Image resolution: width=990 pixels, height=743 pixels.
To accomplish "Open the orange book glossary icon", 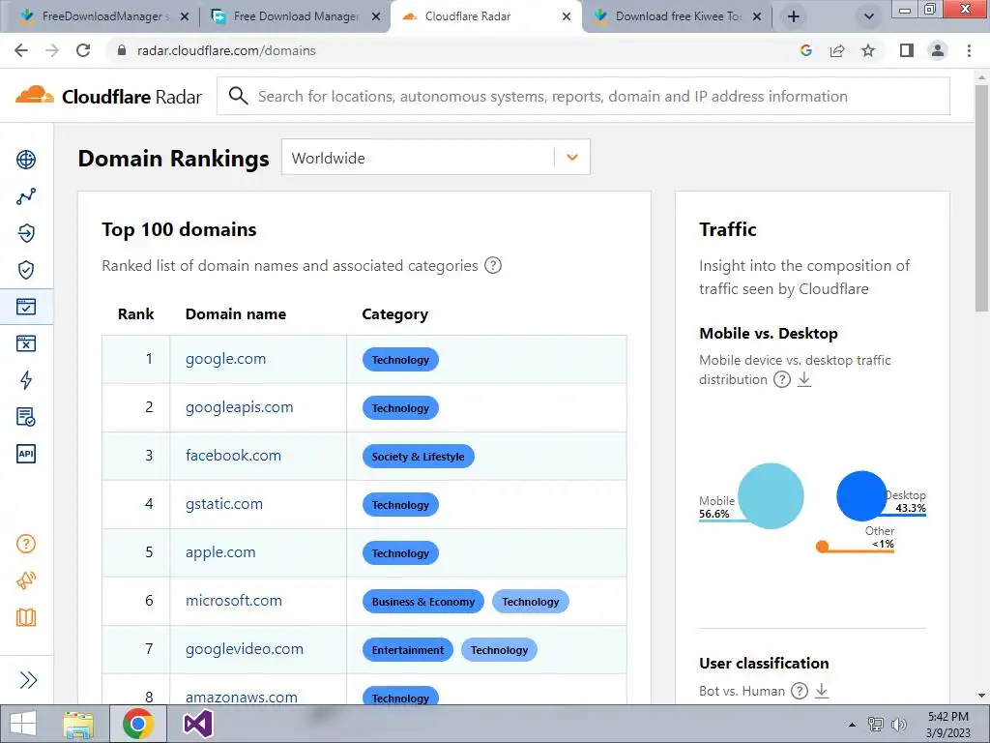I will pos(26,617).
